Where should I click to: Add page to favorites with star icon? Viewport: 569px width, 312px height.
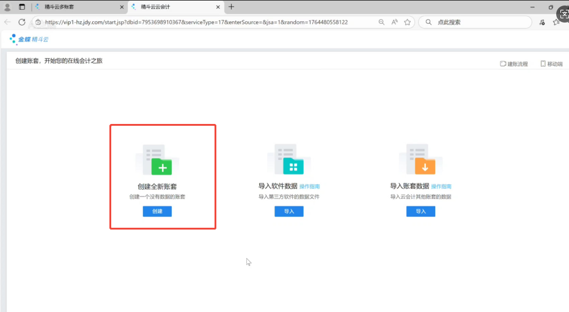407,22
